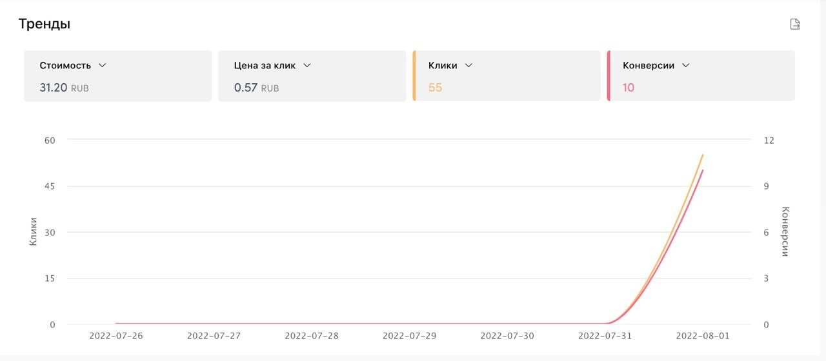This screenshot has width=826, height=361.
Task: Click the pink color bar on Конверсии card
Action: (609, 76)
